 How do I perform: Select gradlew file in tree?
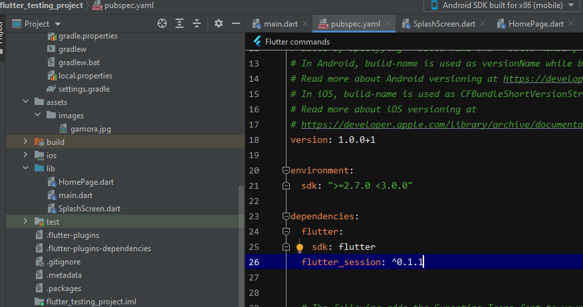[72, 49]
